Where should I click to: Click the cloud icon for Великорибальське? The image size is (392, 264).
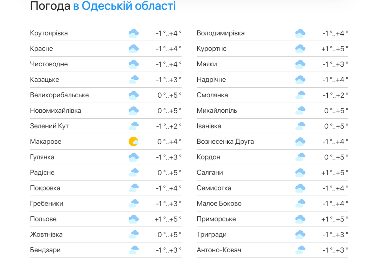coord(133,95)
